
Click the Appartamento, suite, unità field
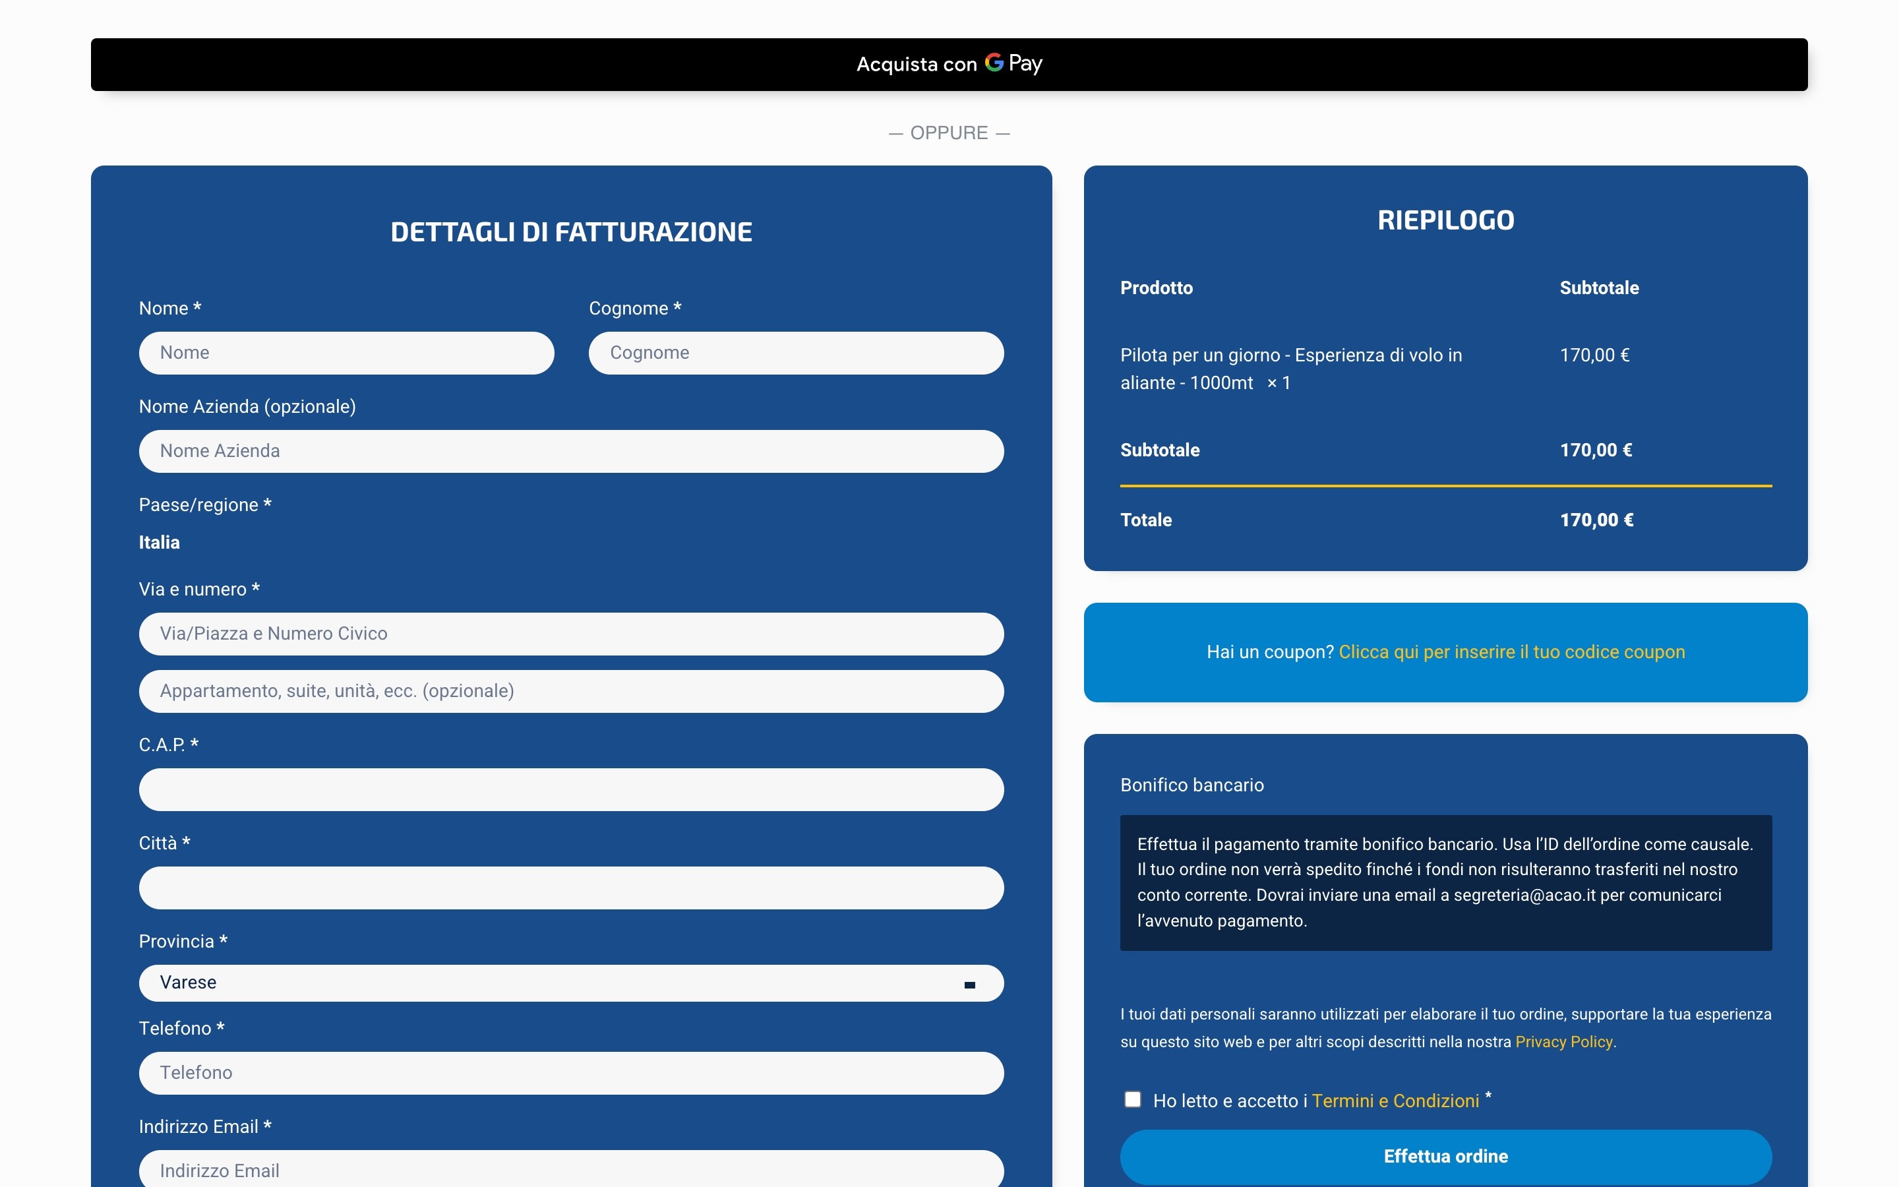[x=571, y=692]
